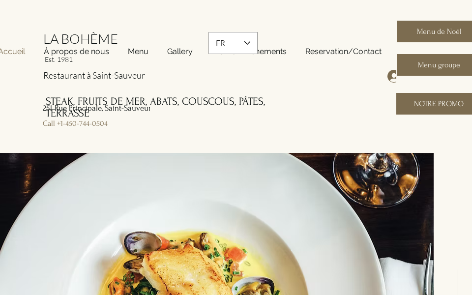Go to the Accueil page
The width and height of the screenshot is (472, 295).
[12, 52]
